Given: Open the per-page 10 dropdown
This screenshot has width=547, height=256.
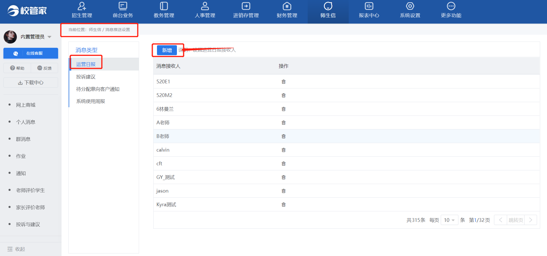Looking at the screenshot, I should click(449, 220).
